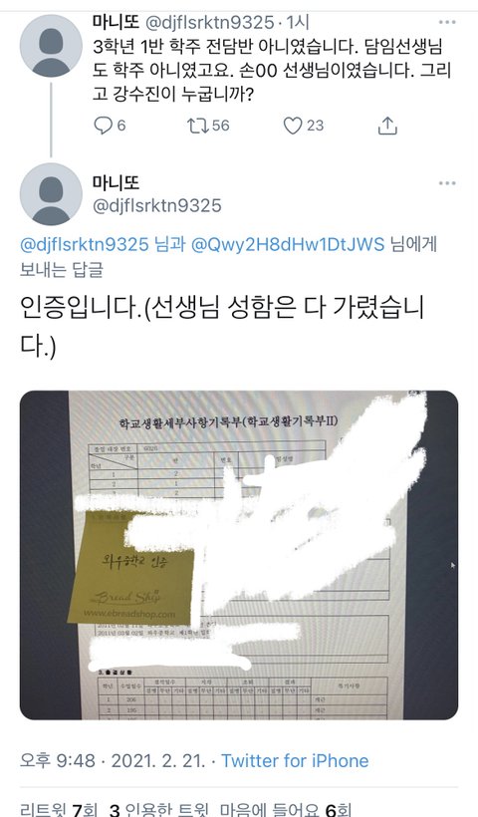The height and width of the screenshot is (817, 478).
Task: Tap the second 마니또 profile avatar
Action: click(51, 194)
